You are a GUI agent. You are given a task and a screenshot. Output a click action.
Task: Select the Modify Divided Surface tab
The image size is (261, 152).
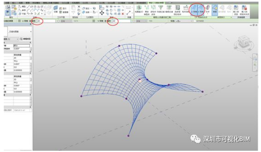[x=156, y=3]
